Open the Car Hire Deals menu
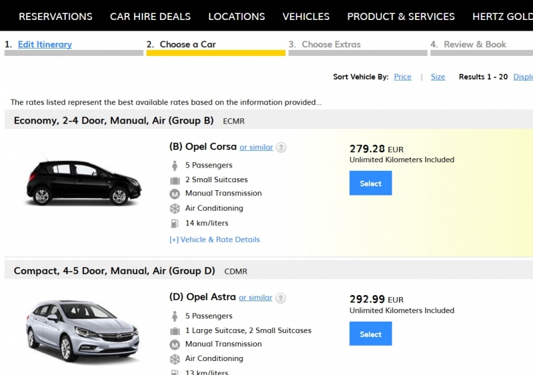This screenshot has height=375, width=533. pyautogui.click(x=150, y=17)
